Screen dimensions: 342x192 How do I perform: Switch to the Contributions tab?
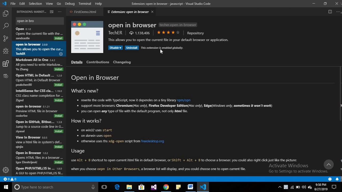click(98, 62)
